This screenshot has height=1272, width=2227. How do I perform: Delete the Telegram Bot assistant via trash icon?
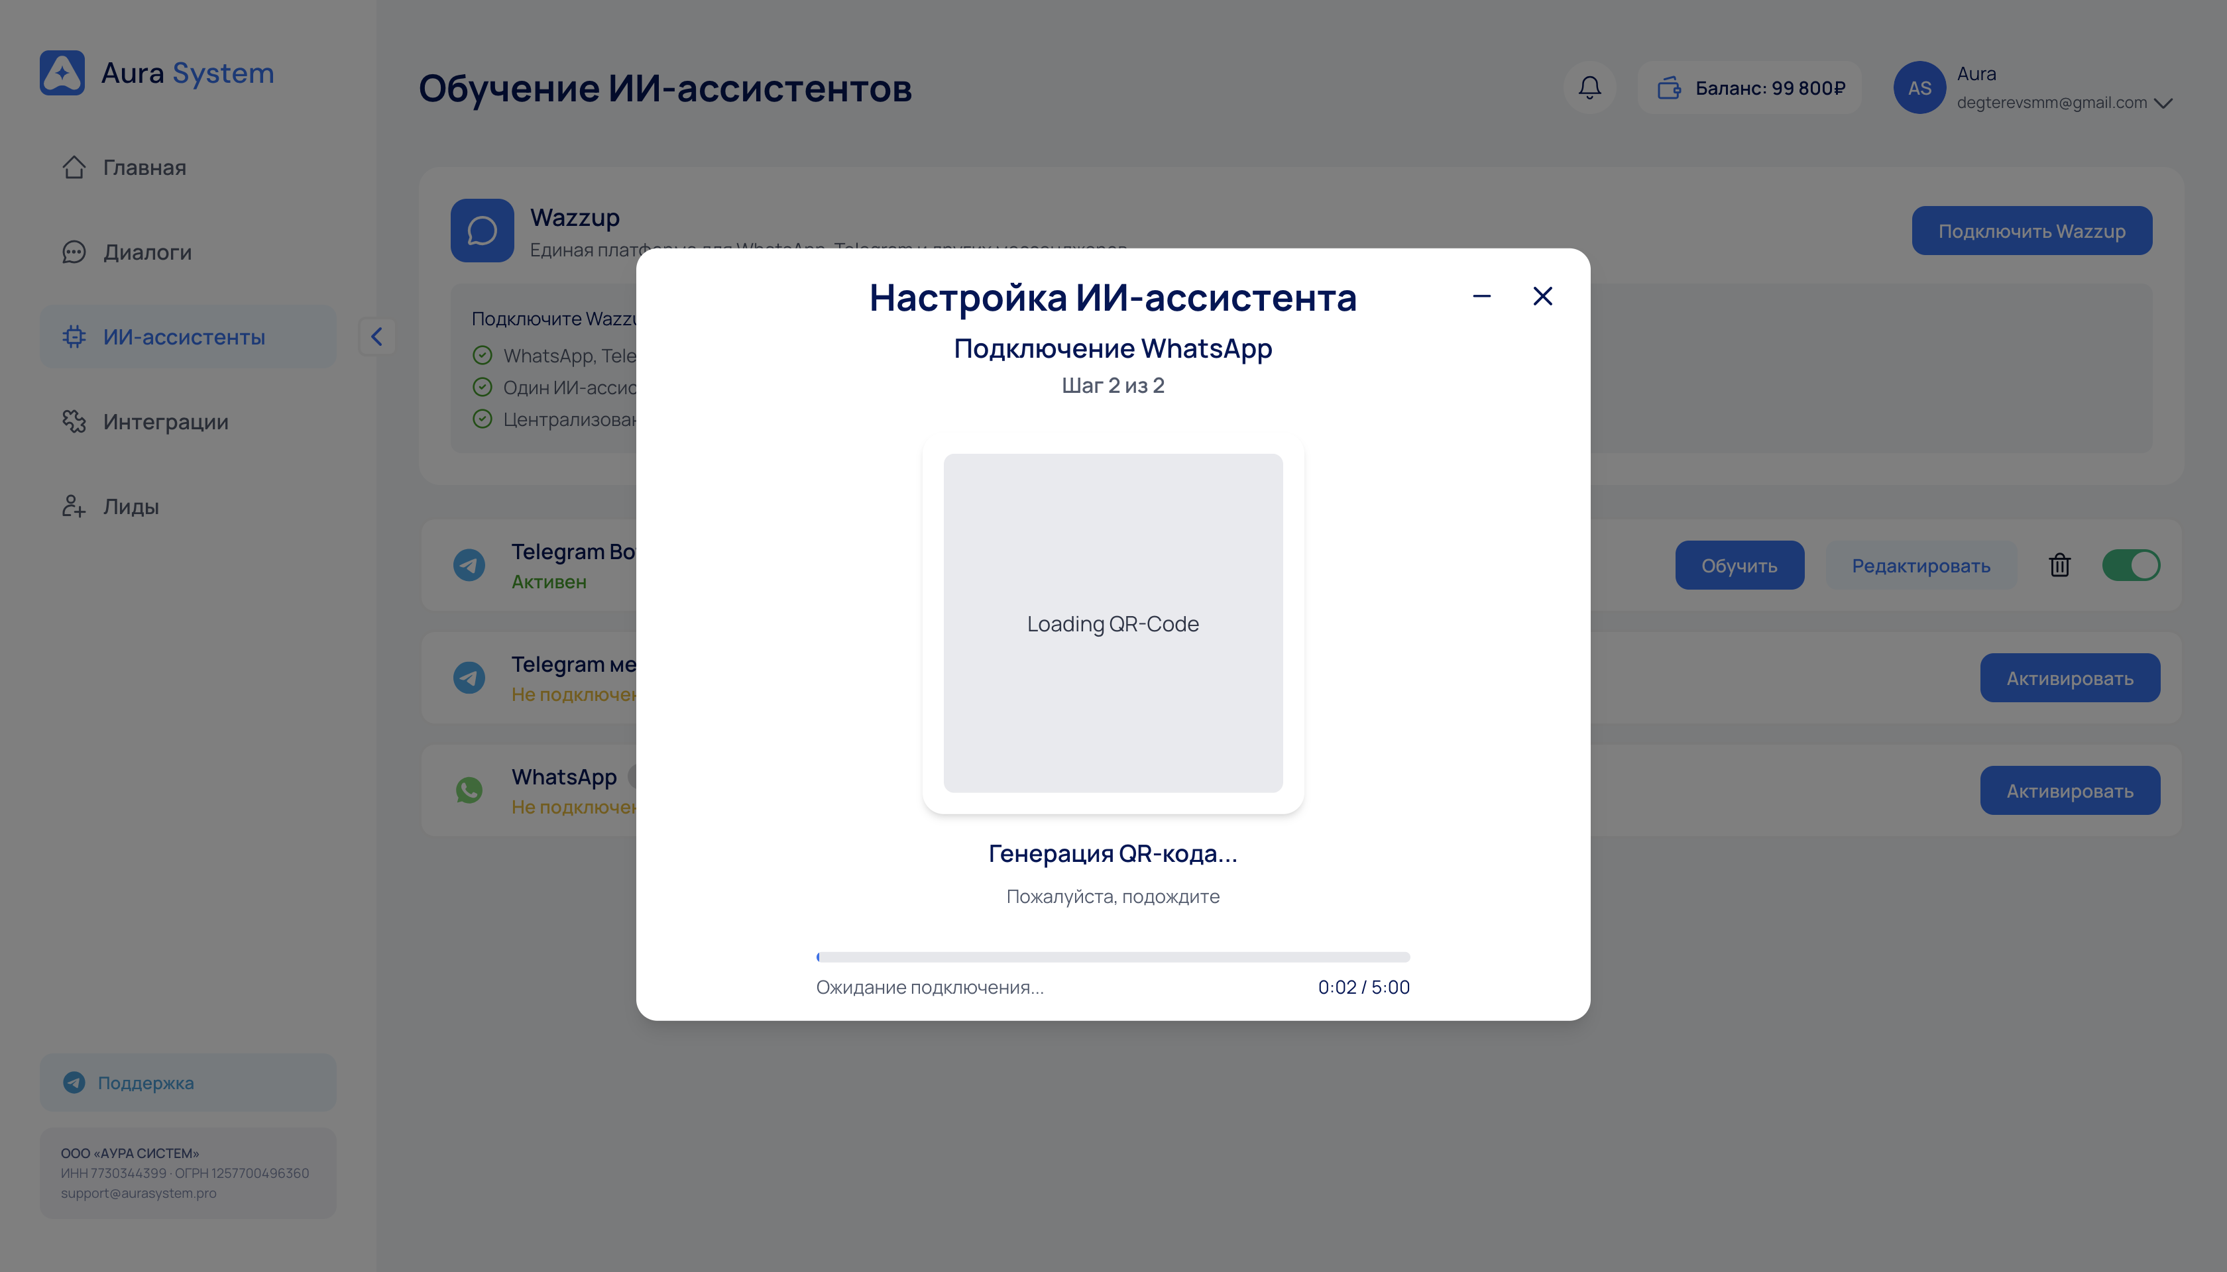[x=2059, y=565]
